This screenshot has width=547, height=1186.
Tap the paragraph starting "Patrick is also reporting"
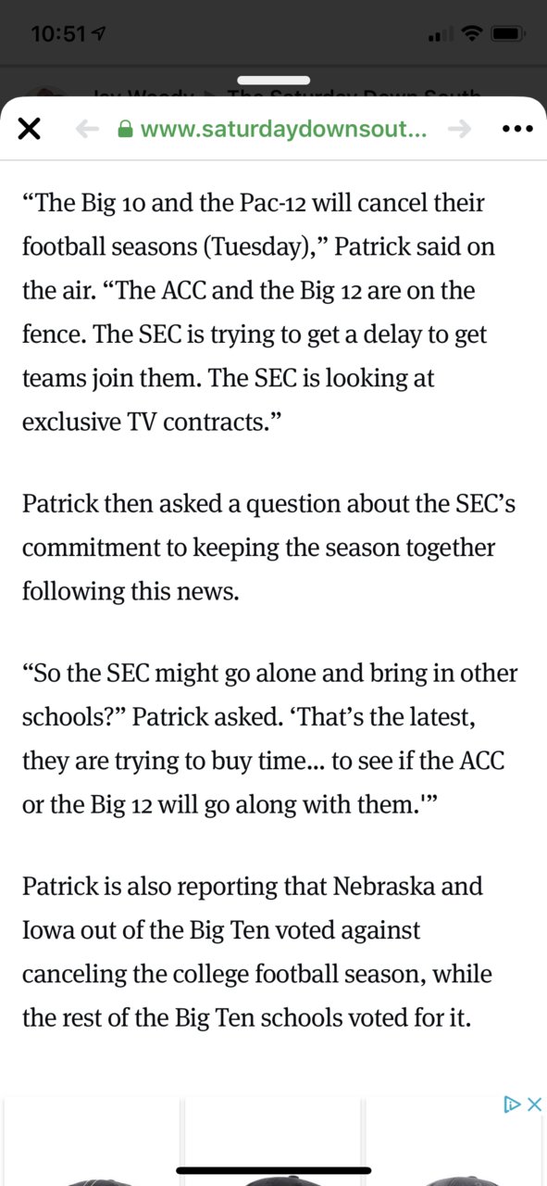coord(257,952)
